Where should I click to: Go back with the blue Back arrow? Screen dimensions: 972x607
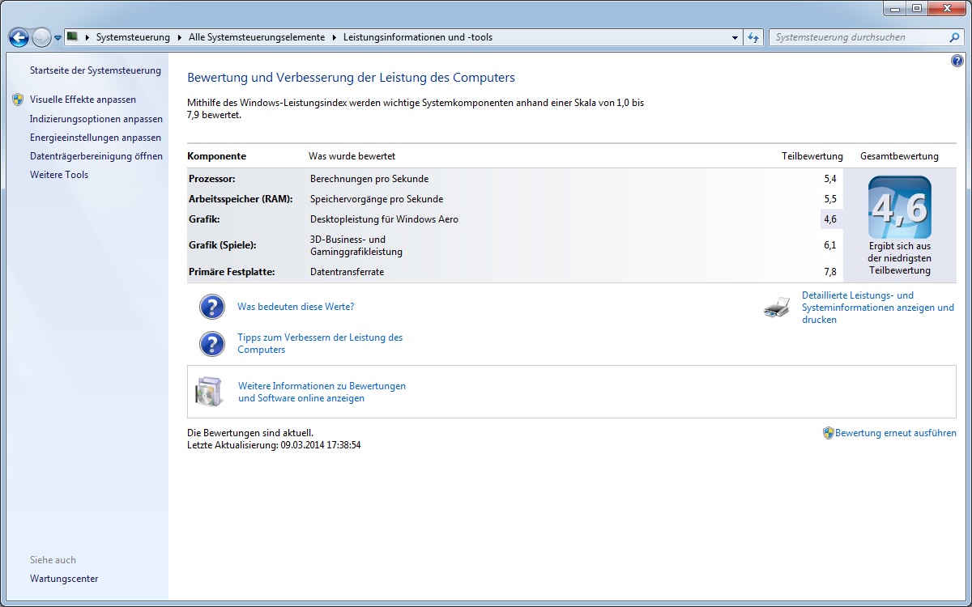tap(19, 37)
